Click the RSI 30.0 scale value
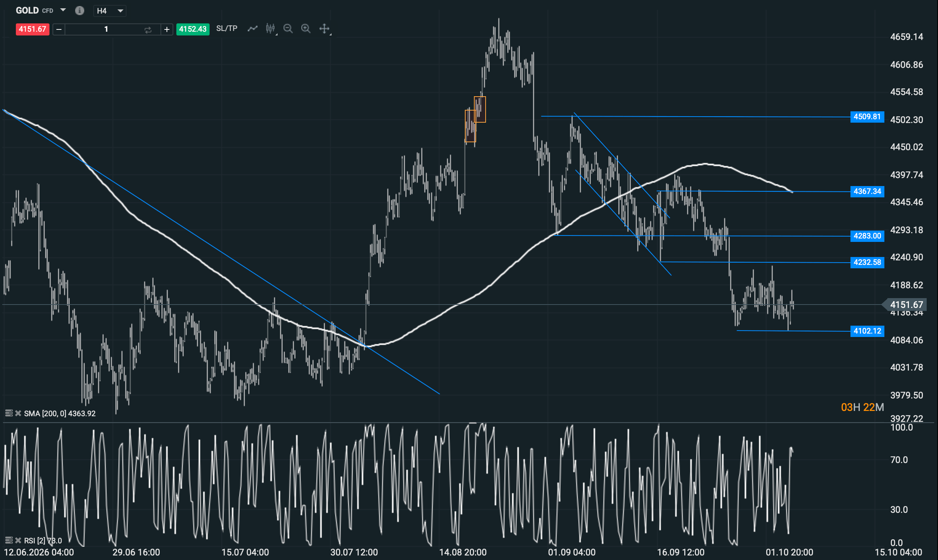938x560 pixels. [899, 509]
